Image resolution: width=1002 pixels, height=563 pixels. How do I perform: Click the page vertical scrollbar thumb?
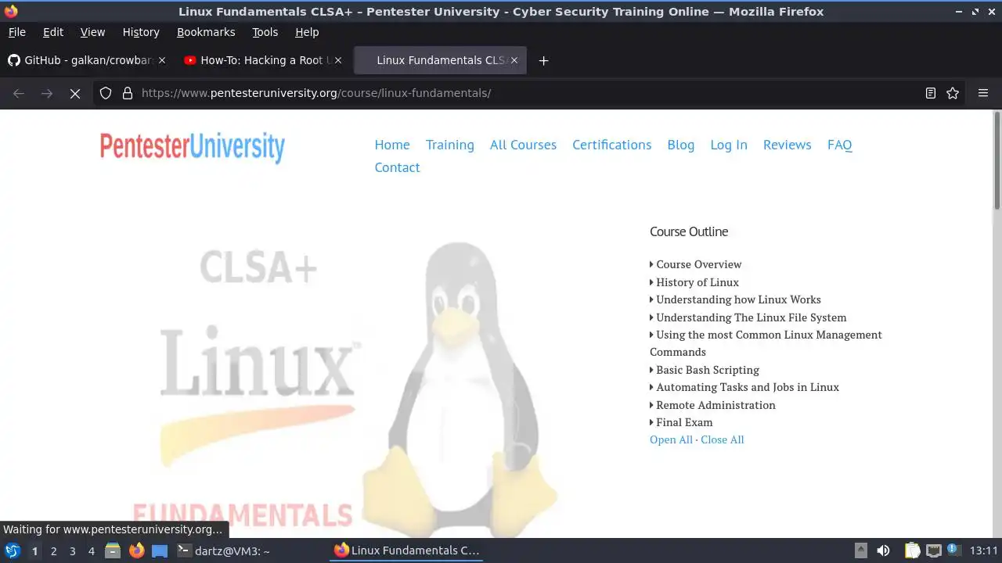click(997, 160)
